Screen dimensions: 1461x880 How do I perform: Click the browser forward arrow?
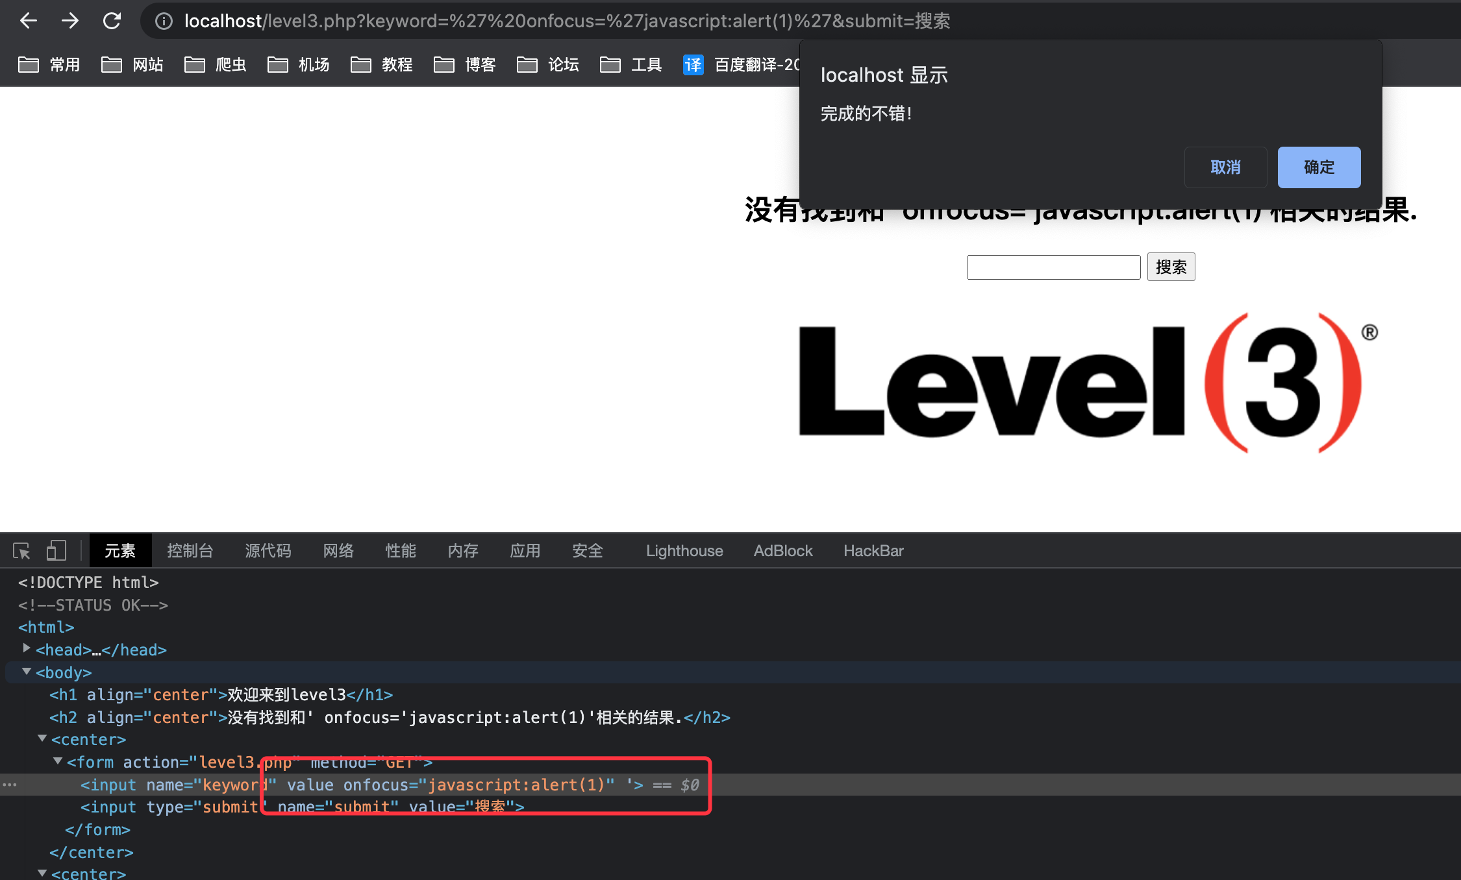pyautogui.click(x=70, y=21)
